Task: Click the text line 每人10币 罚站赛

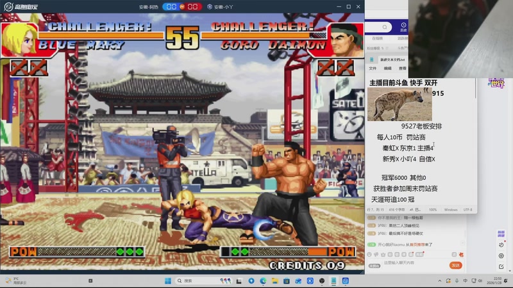Action: 401,137
